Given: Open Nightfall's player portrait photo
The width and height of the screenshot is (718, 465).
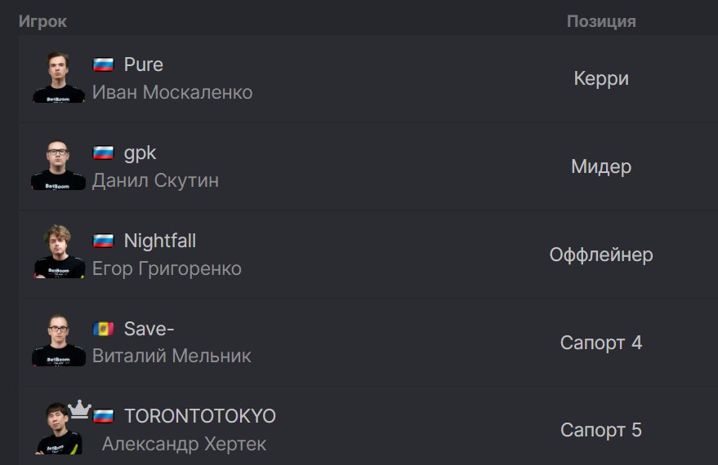Looking at the screenshot, I should (59, 251).
